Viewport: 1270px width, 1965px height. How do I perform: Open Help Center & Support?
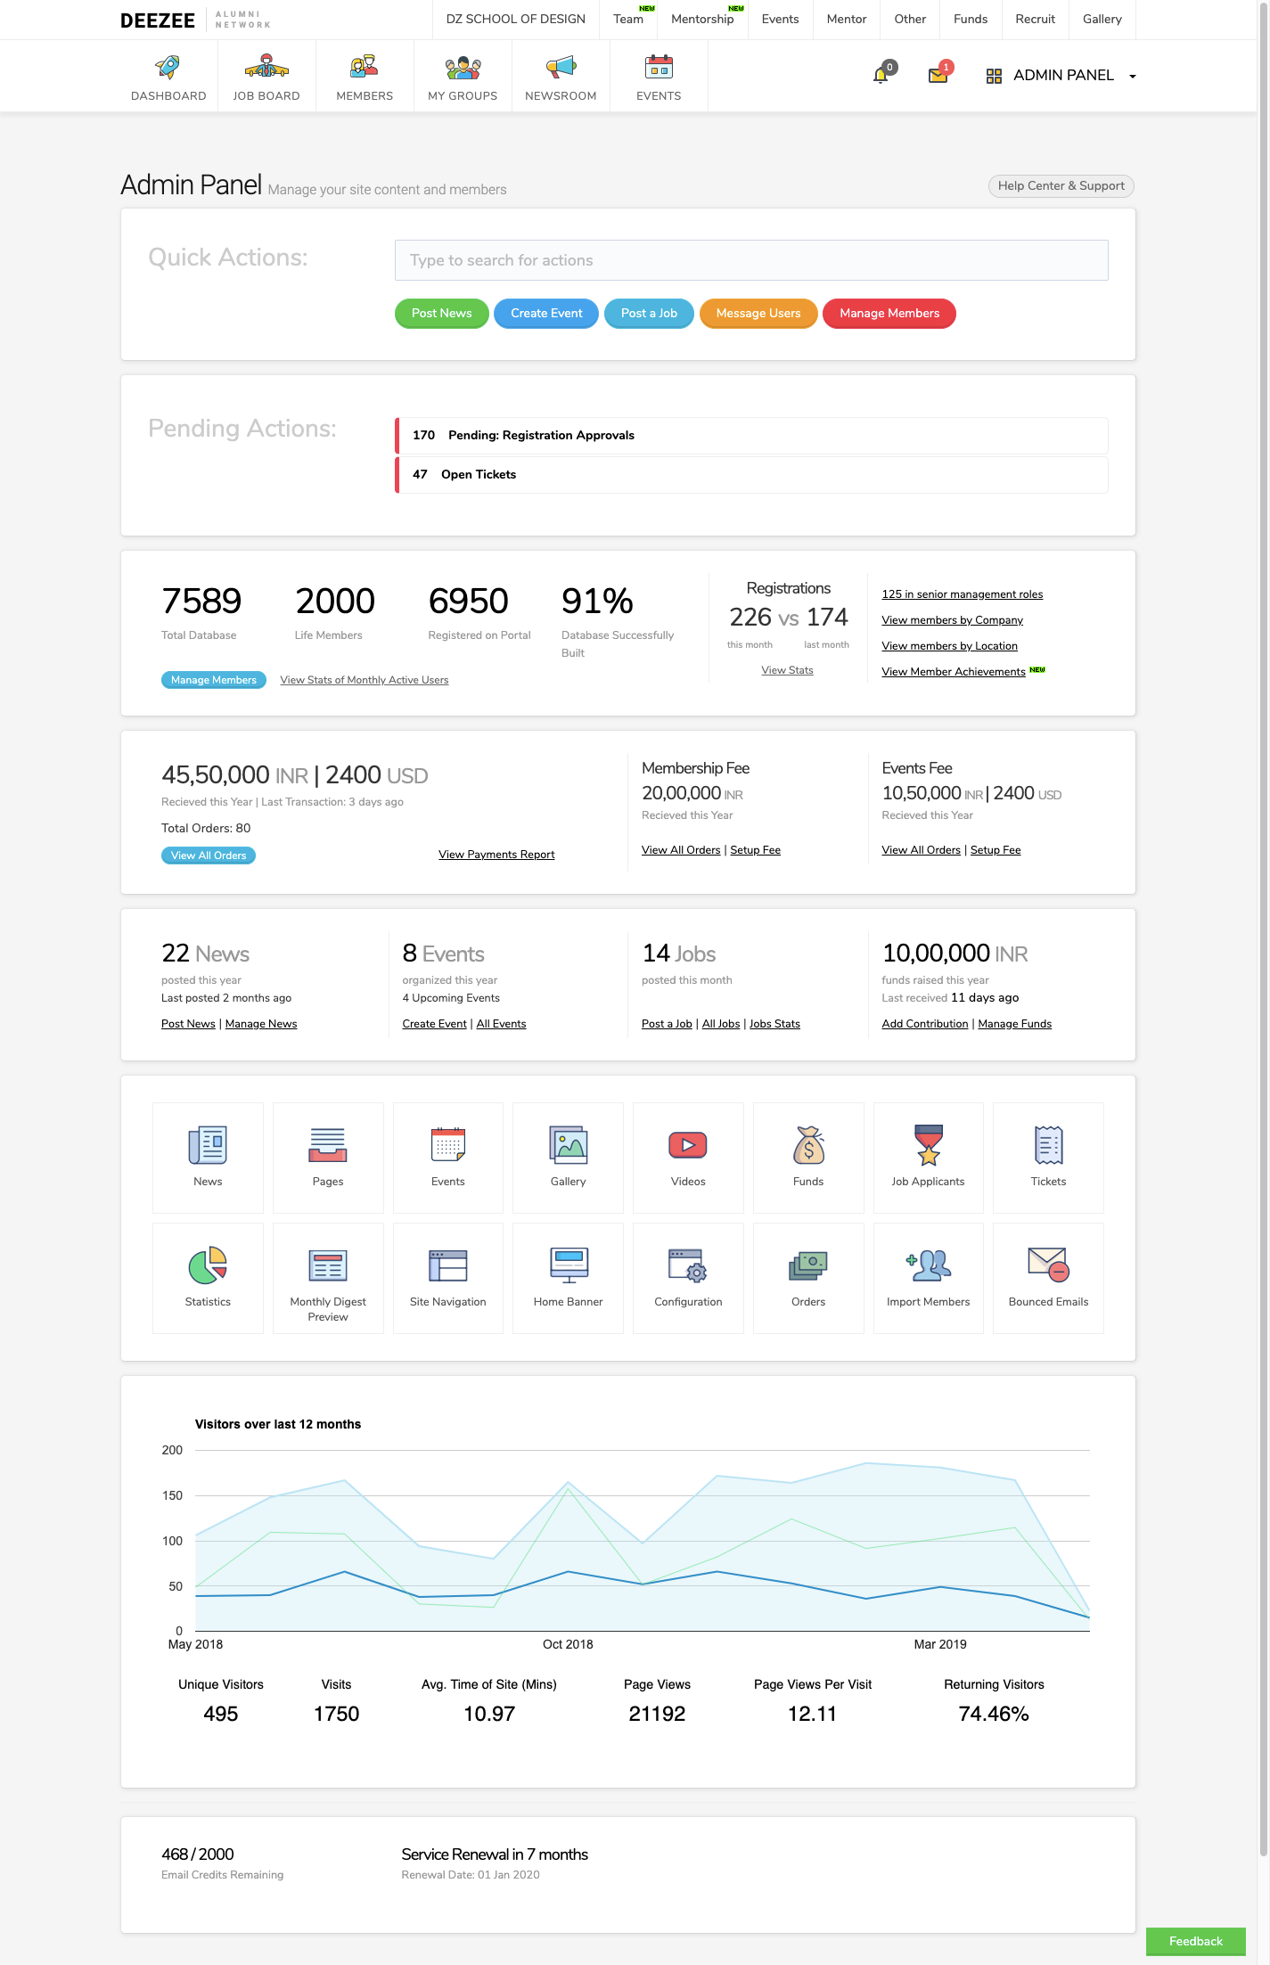(1061, 186)
